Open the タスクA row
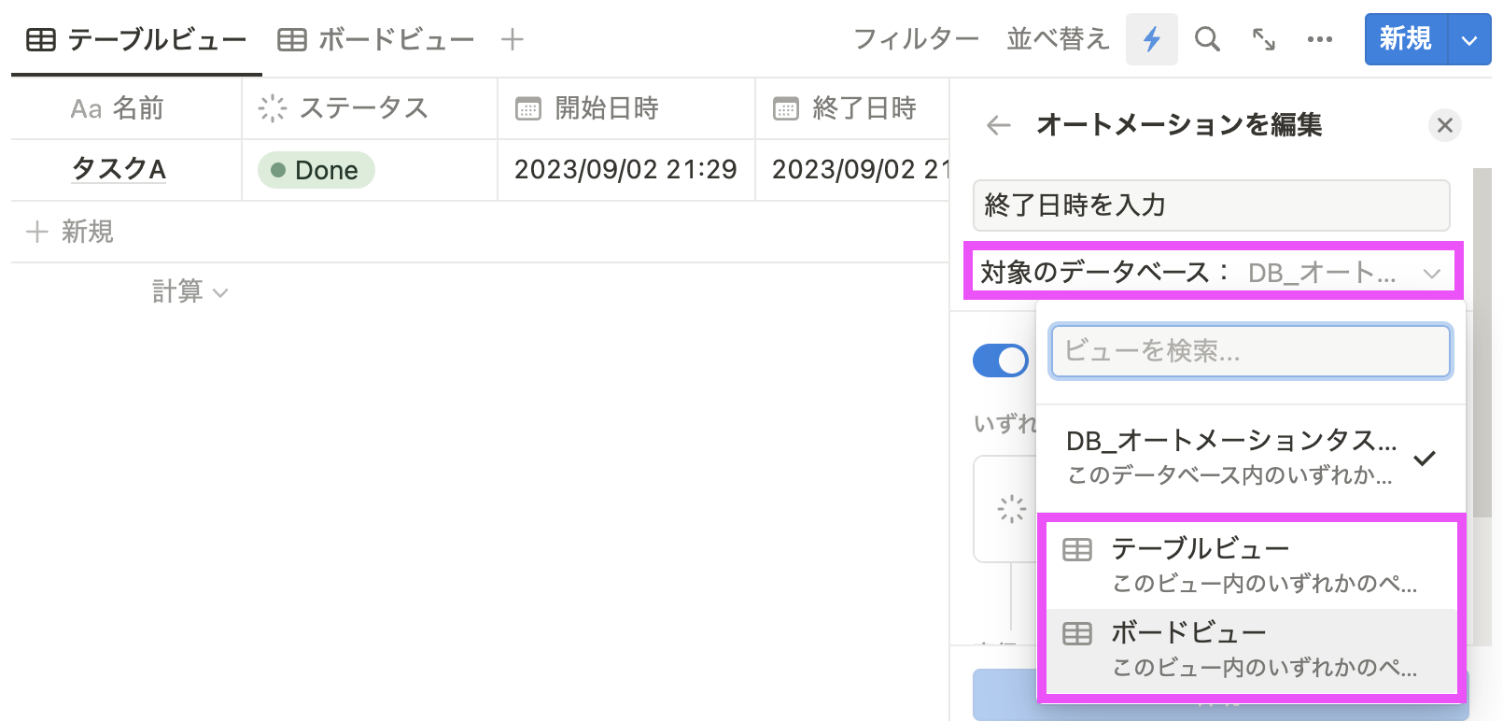The image size is (1503, 721). pos(119,170)
